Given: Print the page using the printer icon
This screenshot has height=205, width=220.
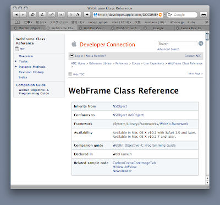Looking at the screenshot, I should point(204,15).
